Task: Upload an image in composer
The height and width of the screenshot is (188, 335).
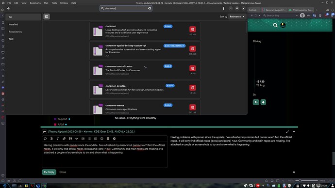Action: tap(83, 139)
